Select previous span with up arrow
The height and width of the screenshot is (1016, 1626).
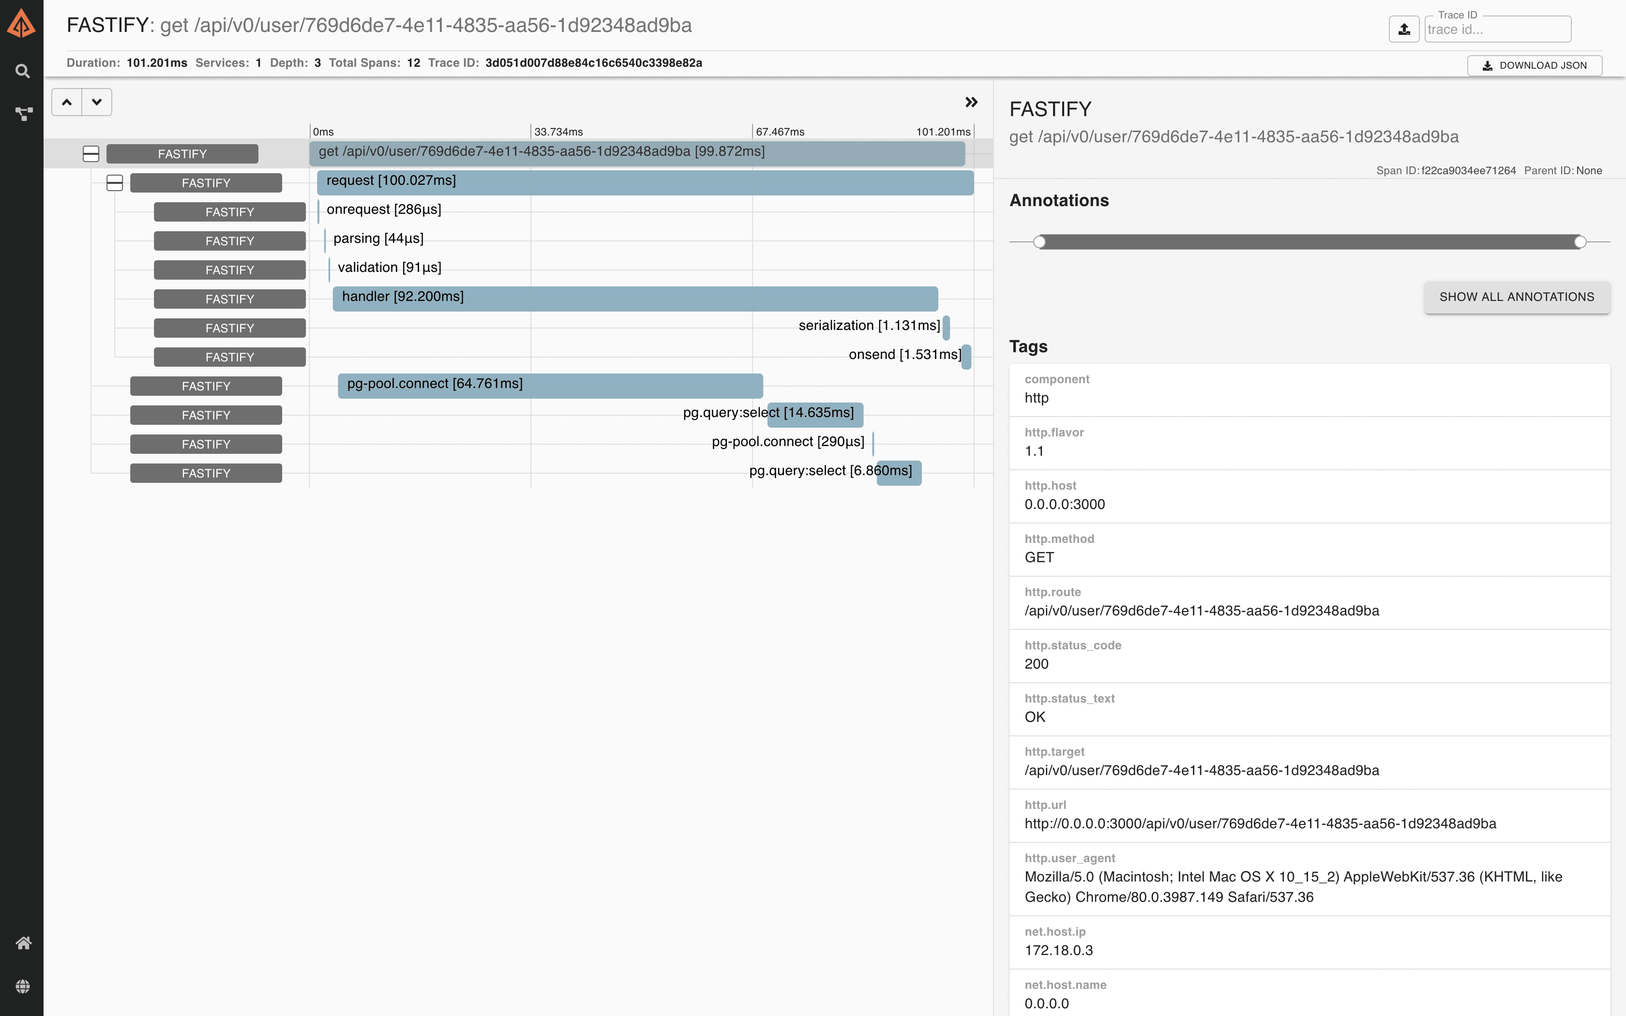click(66, 102)
